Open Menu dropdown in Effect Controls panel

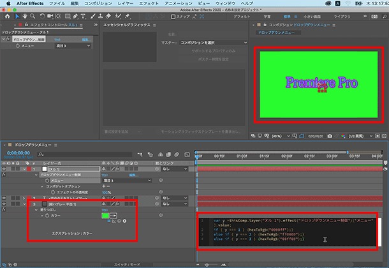(x=73, y=46)
